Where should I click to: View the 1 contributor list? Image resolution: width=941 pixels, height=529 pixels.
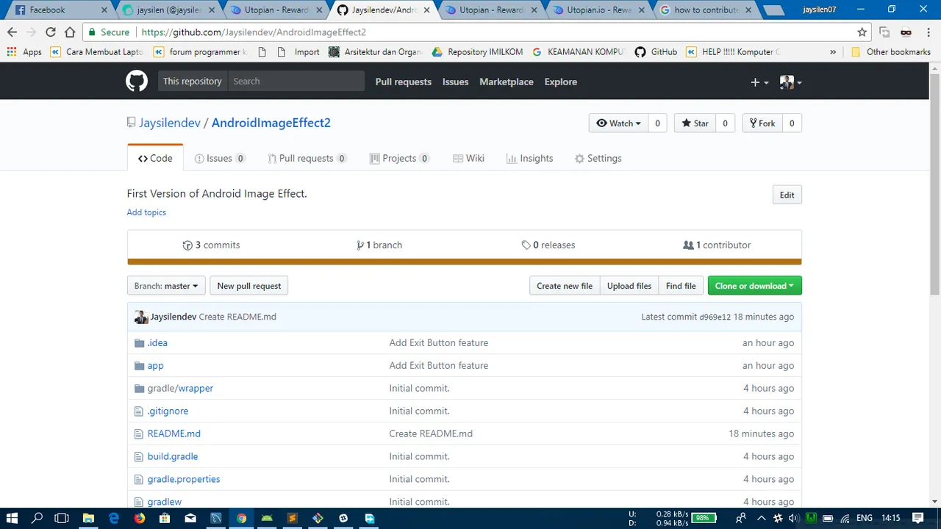[717, 245]
